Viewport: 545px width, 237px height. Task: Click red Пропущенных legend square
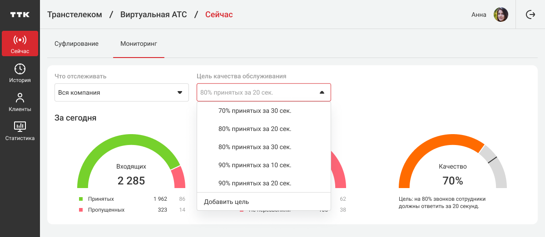[x=81, y=210]
